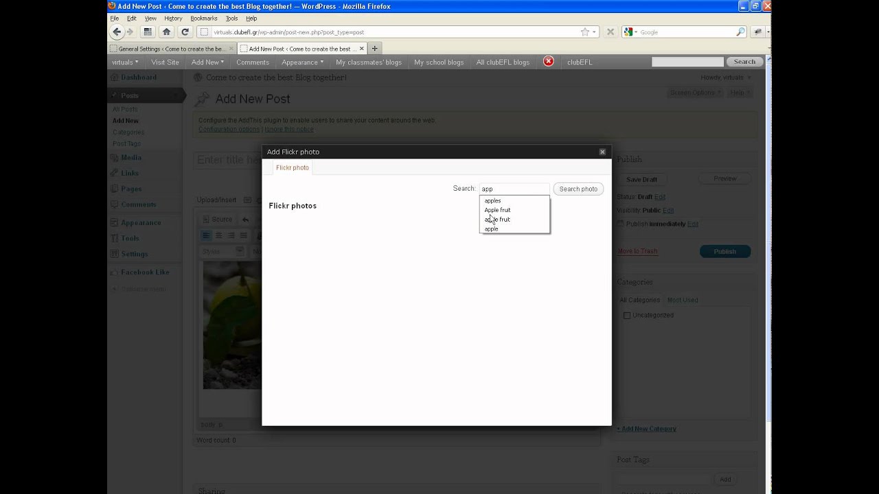879x494 pixels.
Task: Stop loading with the X toolbar button
Action: (x=610, y=32)
